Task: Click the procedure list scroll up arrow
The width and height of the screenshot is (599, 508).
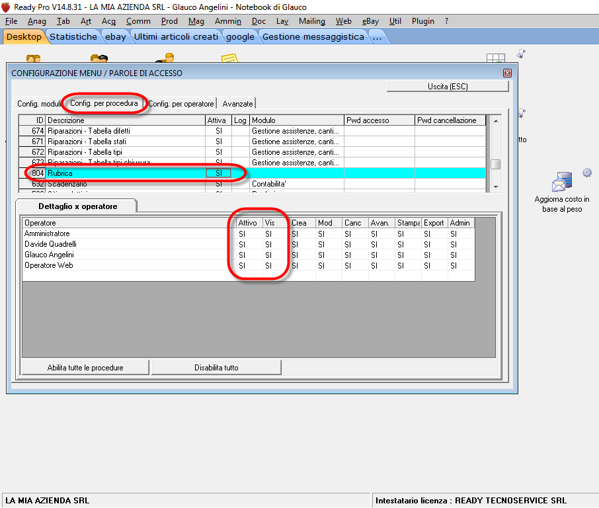Action: pyautogui.click(x=495, y=121)
